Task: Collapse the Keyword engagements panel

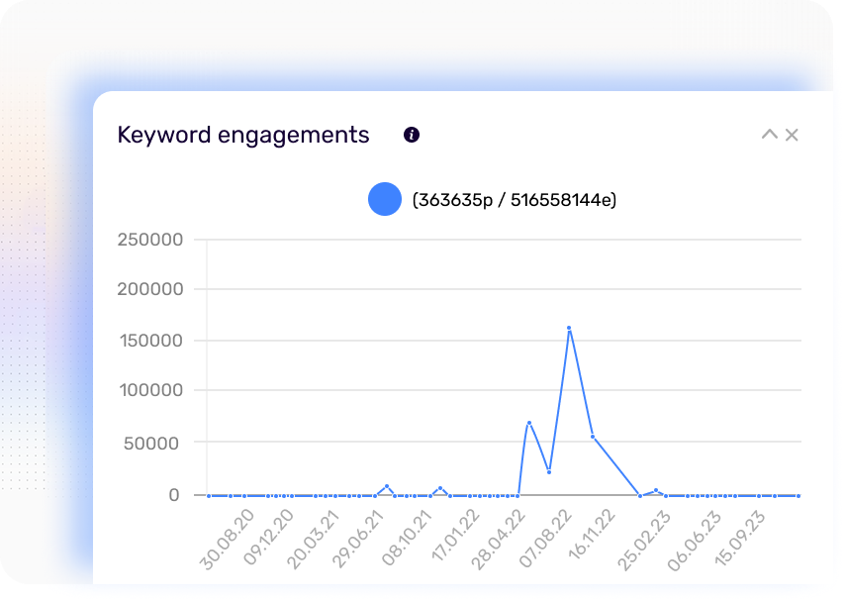Action: tap(770, 135)
